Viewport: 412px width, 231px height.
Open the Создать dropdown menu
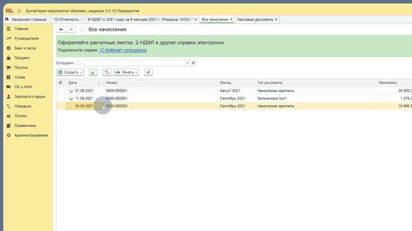click(70, 73)
